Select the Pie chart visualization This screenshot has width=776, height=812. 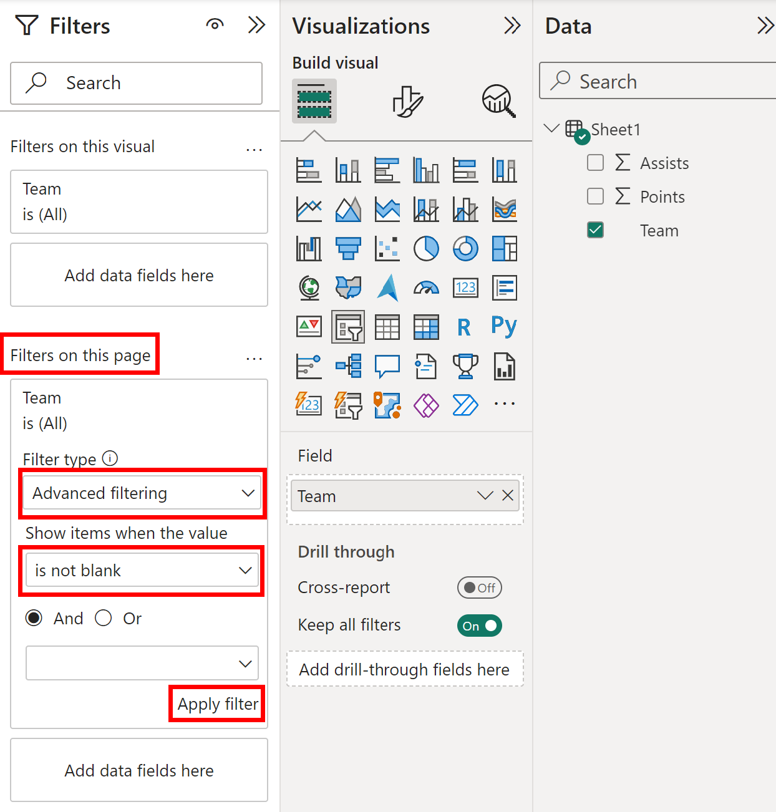tap(426, 248)
